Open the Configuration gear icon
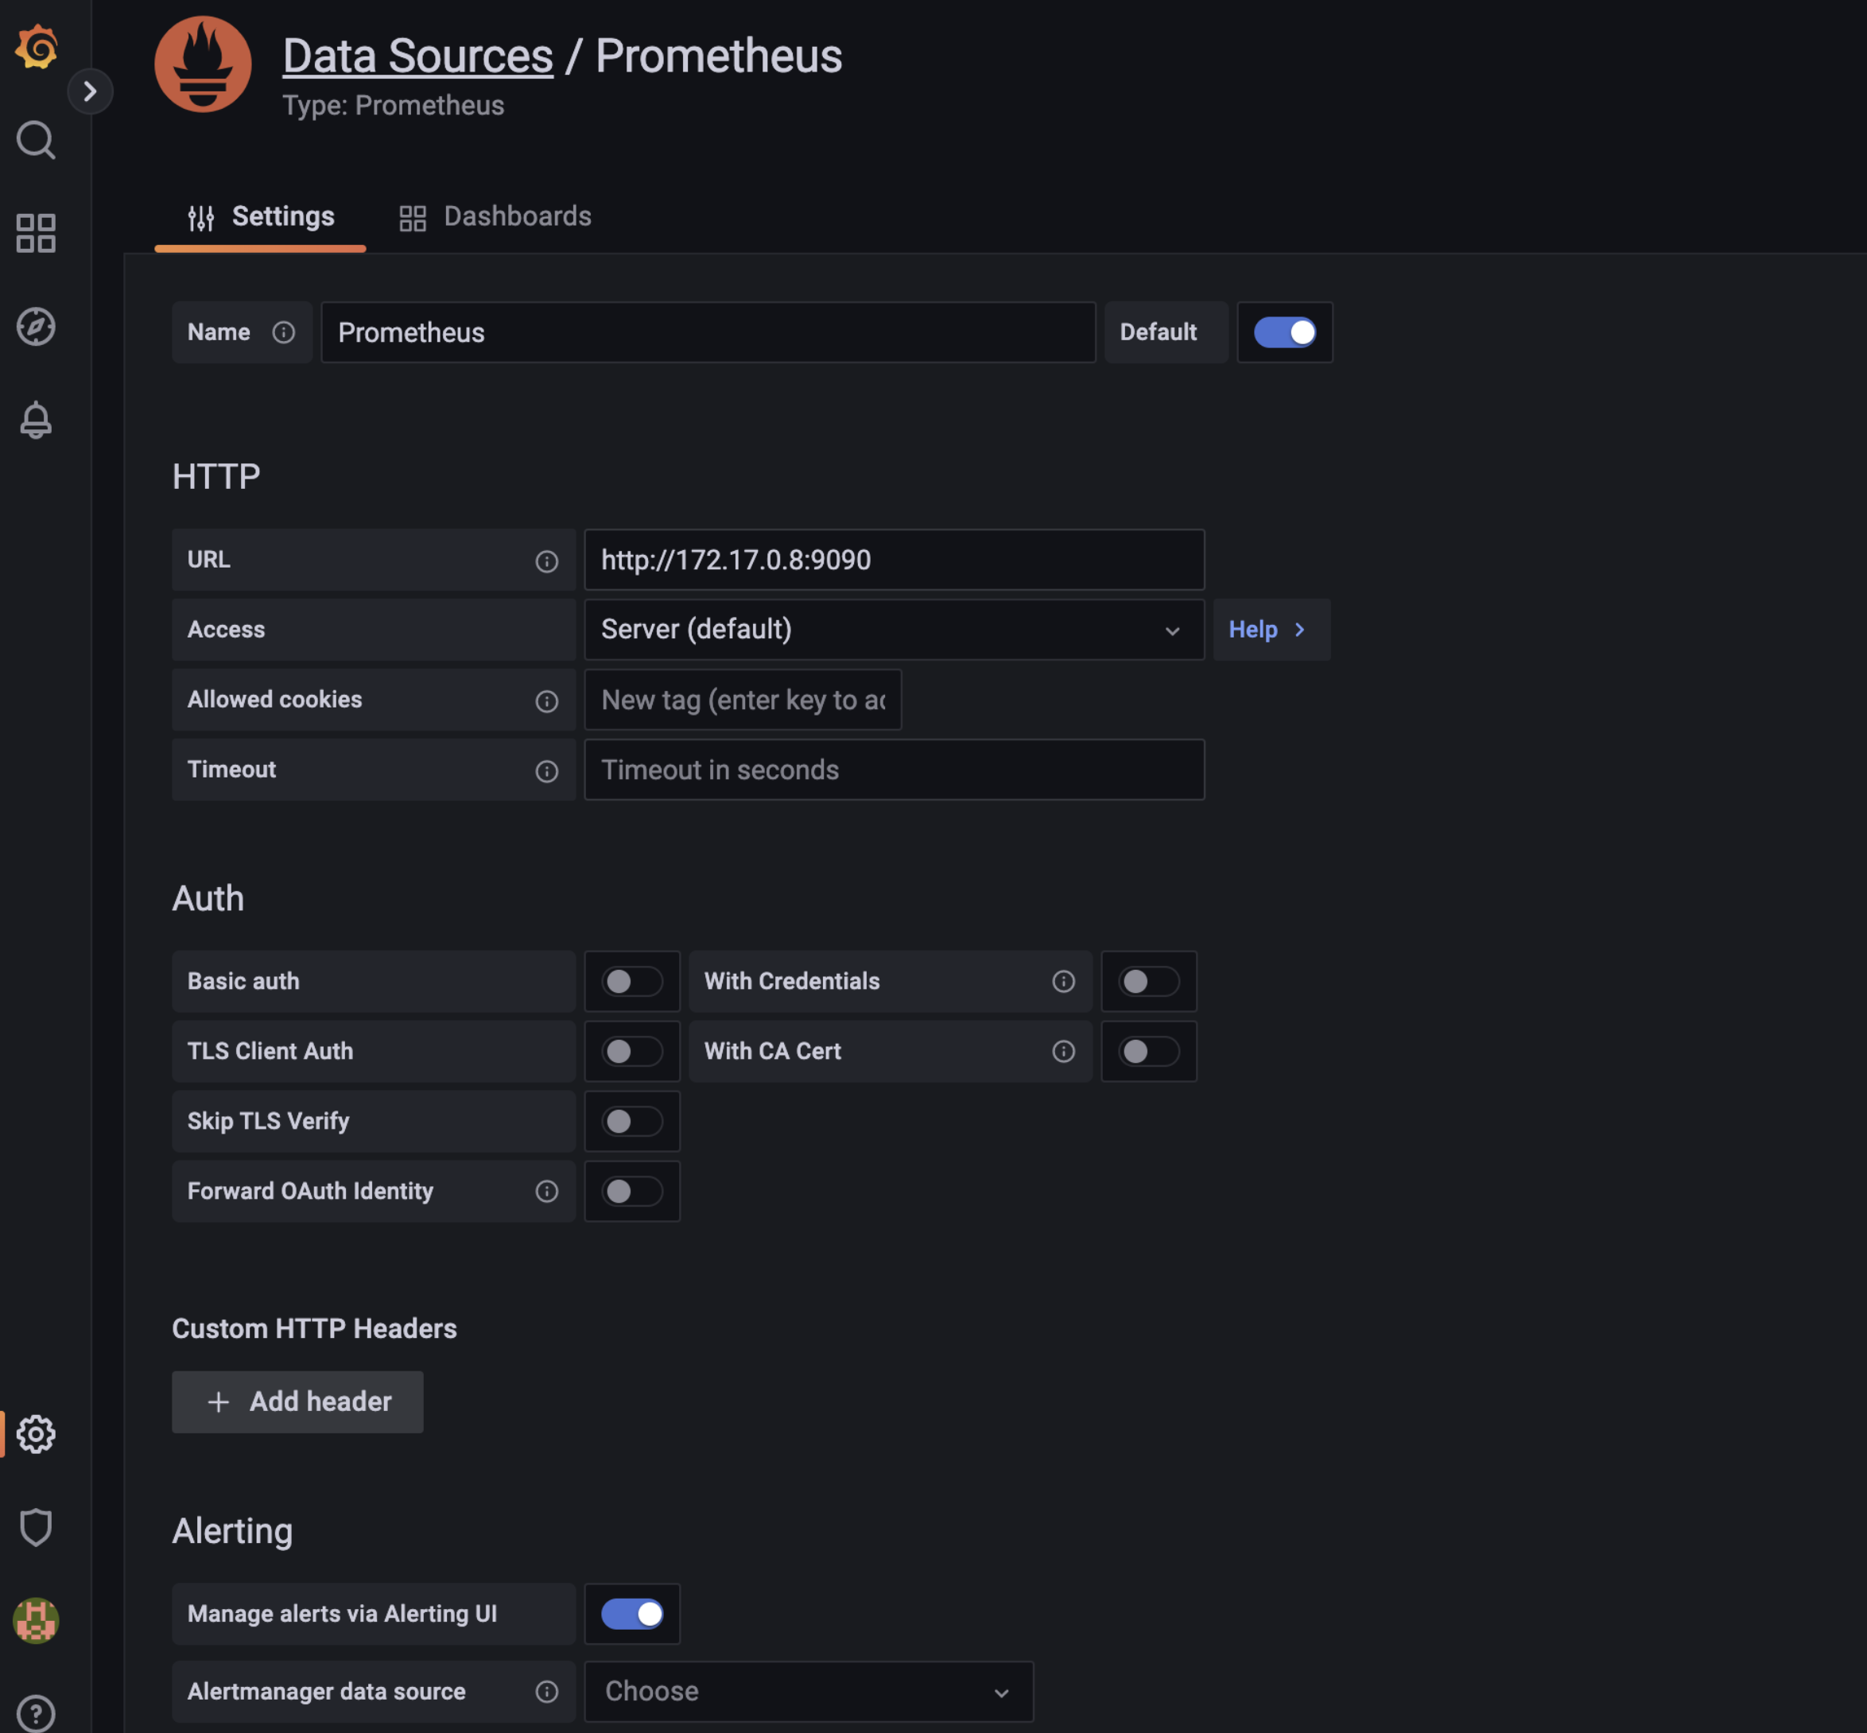 pyautogui.click(x=36, y=1434)
